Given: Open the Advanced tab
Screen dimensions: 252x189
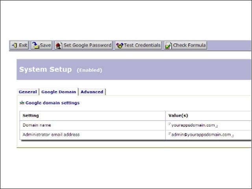Looking at the screenshot, I should 92,92.
